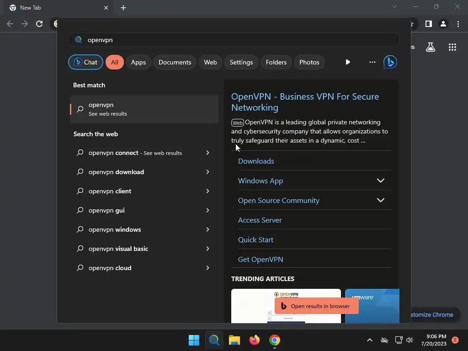
Task: Expand the openvpn windows suggestion arrow
Action: 207,229
